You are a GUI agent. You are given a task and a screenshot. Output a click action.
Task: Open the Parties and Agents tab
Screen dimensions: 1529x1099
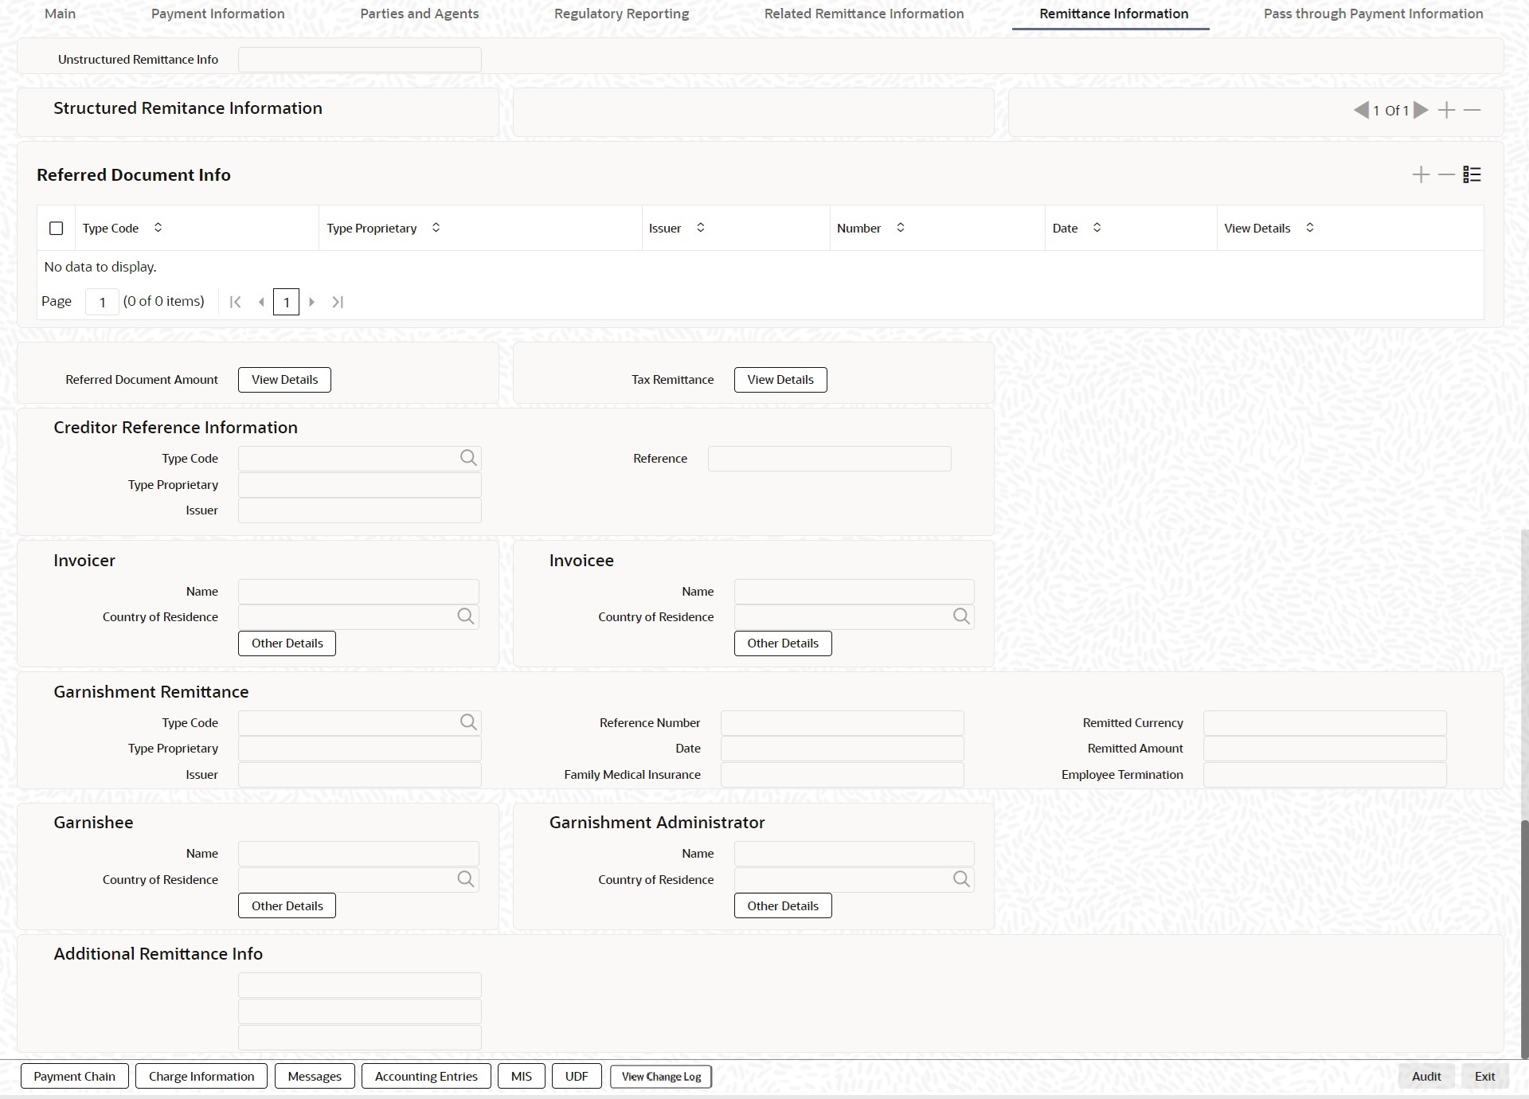coord(419,14)
